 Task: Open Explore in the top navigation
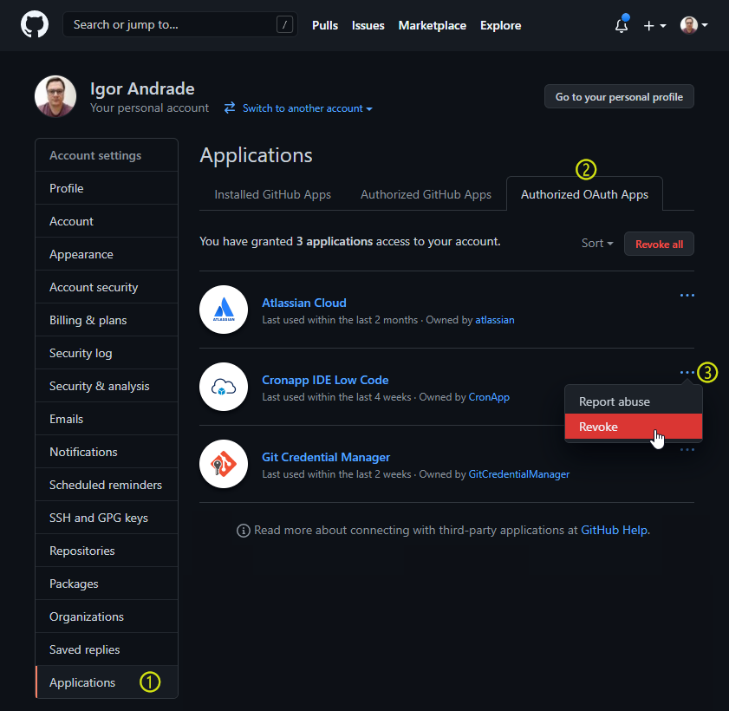click(501, 25)
